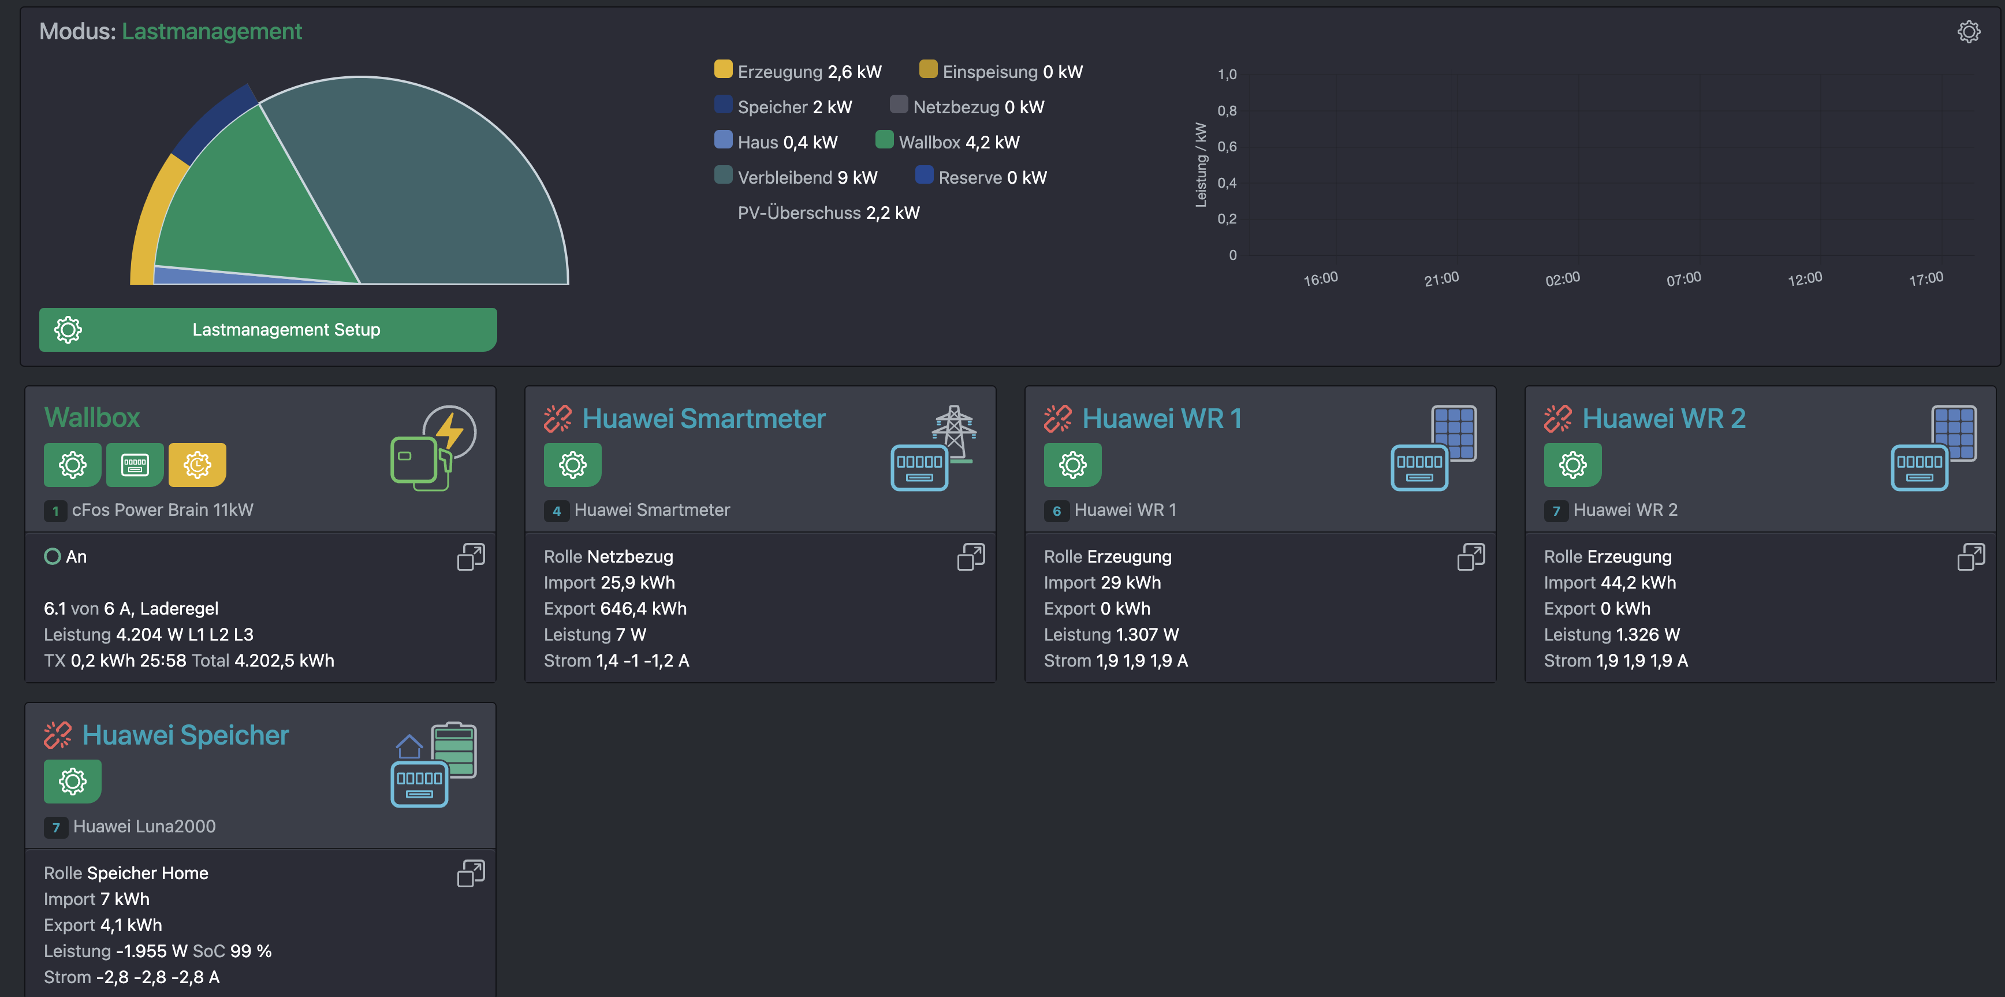Click device number 4 badge Huawei Smartmeter

(556, 511)
